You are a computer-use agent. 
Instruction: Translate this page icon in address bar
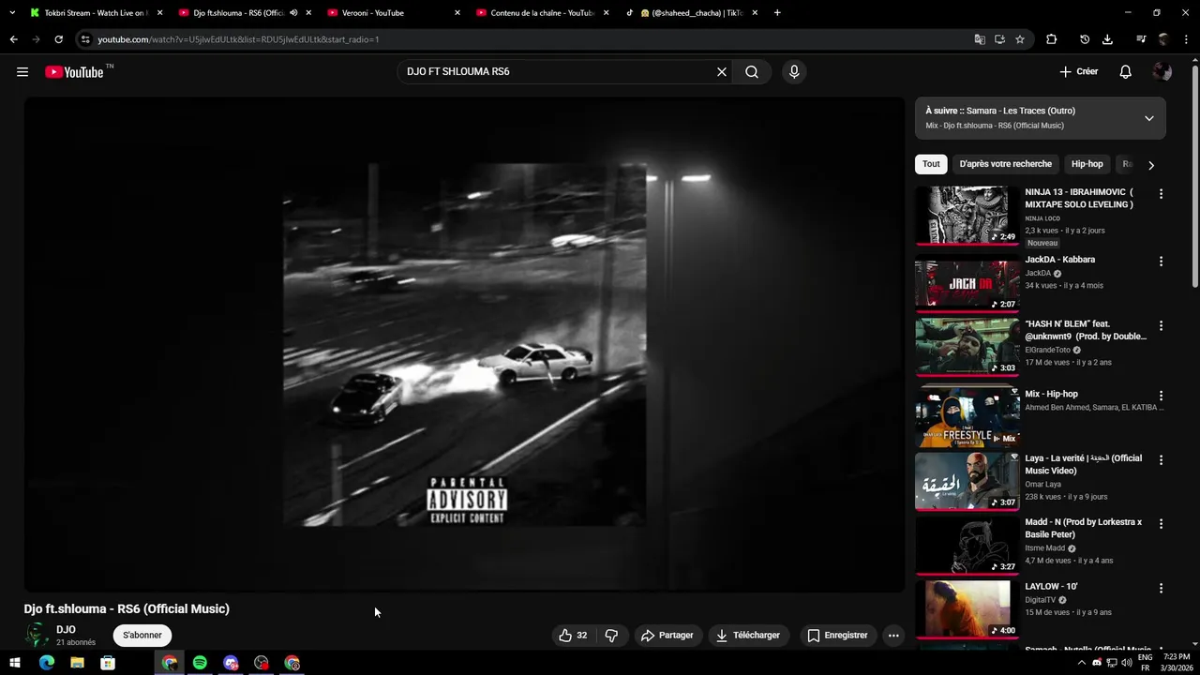[980, 39]
